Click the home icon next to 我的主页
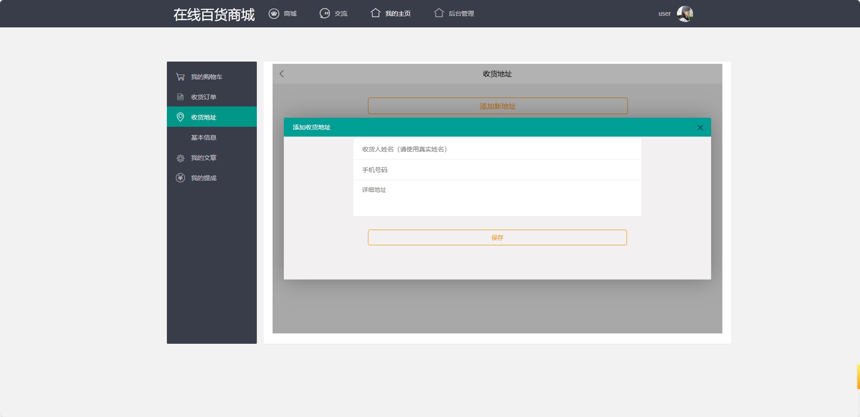The image size is (860, 417). tap(376, 13)
